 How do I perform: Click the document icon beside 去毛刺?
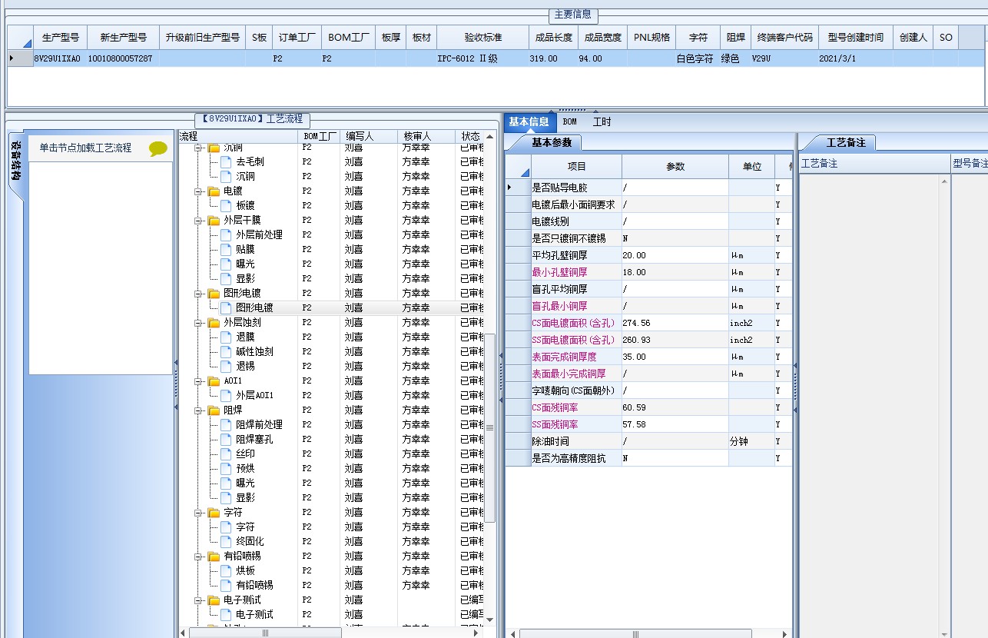[226, 162]
